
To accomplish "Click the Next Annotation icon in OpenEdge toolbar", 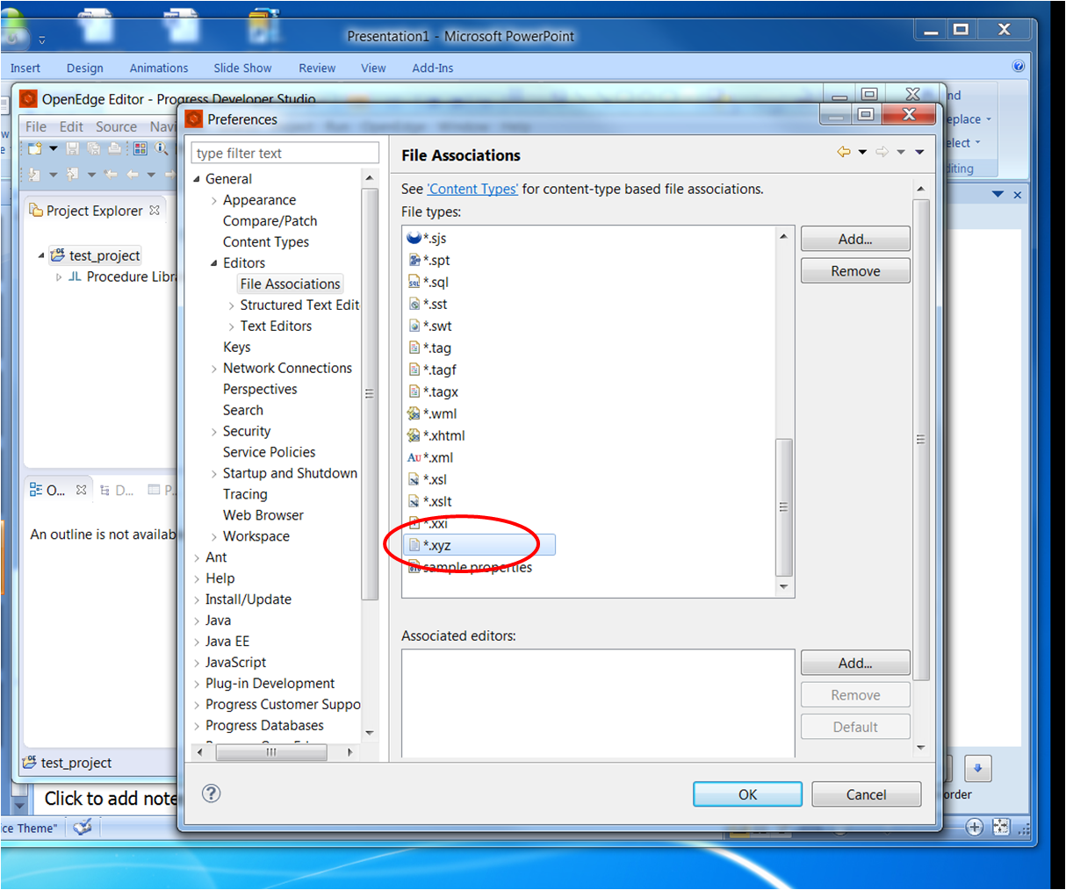I will pyautogui.click(x=33, y=174).
